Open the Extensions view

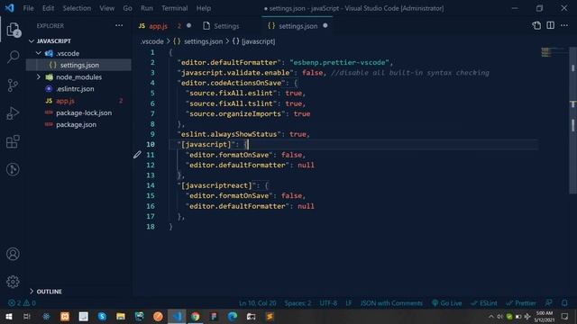(x=13, y=141)
